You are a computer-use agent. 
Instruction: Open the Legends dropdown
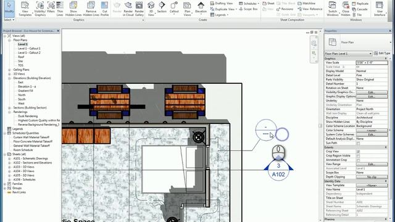220,15
